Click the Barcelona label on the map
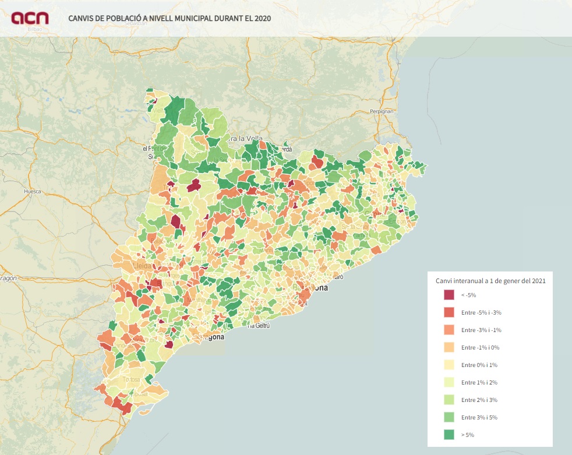The width and height of the screenshot is (572, 455). [x=312, y=288]
